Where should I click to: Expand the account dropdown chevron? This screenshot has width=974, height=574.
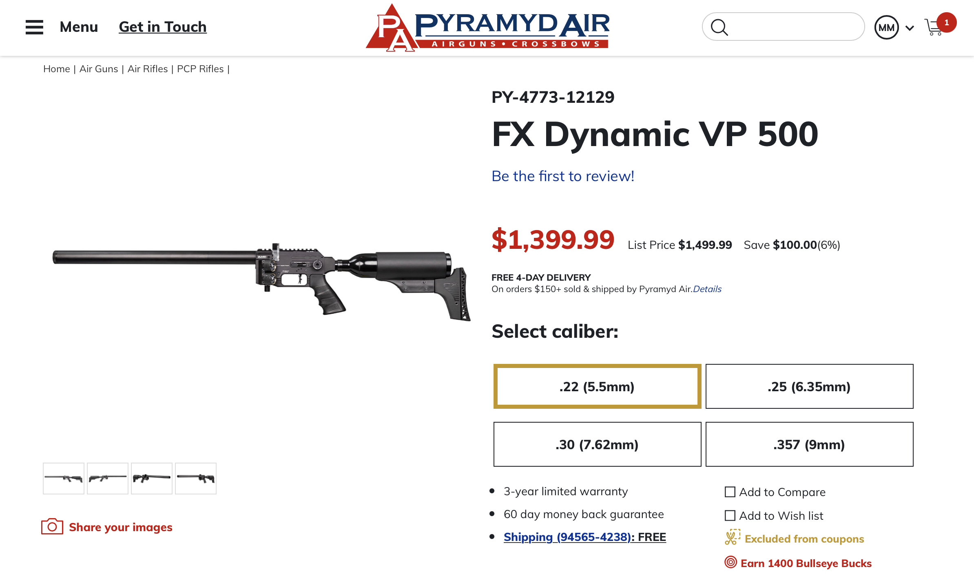[x=910, y=28]
